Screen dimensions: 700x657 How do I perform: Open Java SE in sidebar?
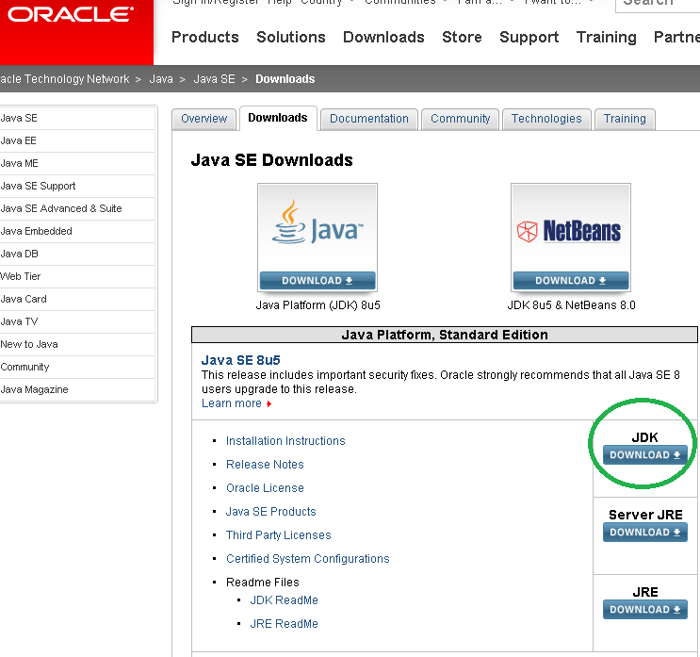click(x=77, y=118)
